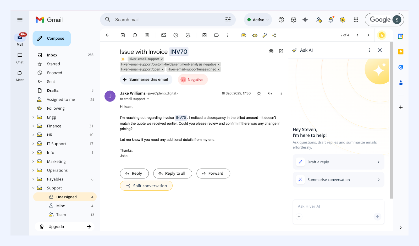This screenshot has height=246, width=419.
Task: Close the Ask AI panel
Action: click(380, 50)
